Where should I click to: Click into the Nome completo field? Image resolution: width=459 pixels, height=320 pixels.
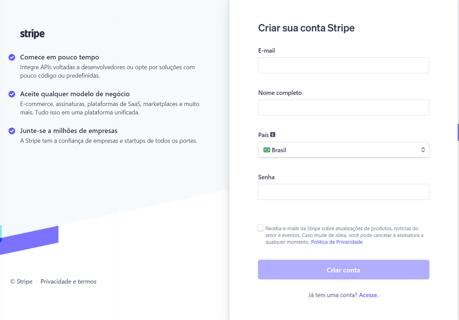tap(343, 107)
